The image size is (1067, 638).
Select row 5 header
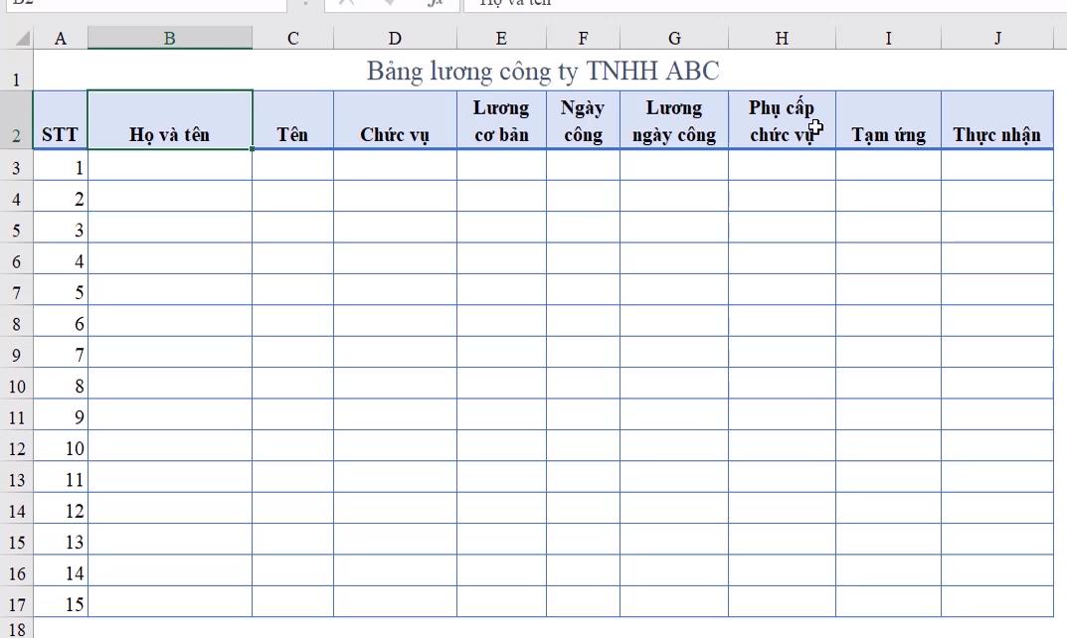click(x=16, y=228)
